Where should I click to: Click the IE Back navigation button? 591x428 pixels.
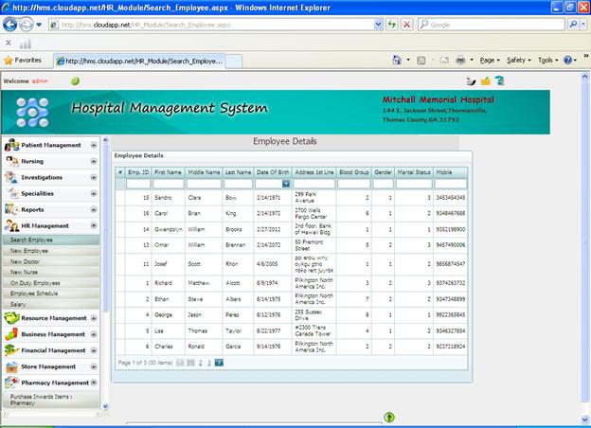pyautogui.click(x=12, y=25)
